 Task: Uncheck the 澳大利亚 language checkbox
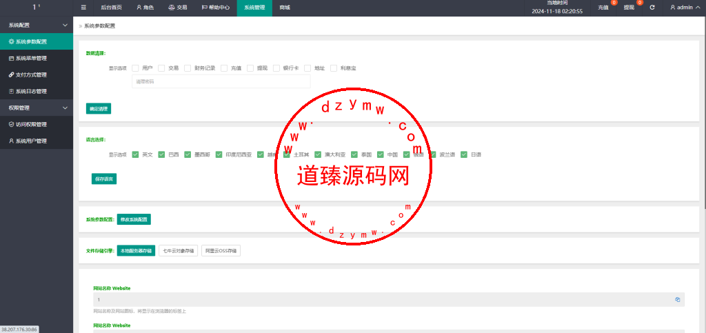[318, 154]
